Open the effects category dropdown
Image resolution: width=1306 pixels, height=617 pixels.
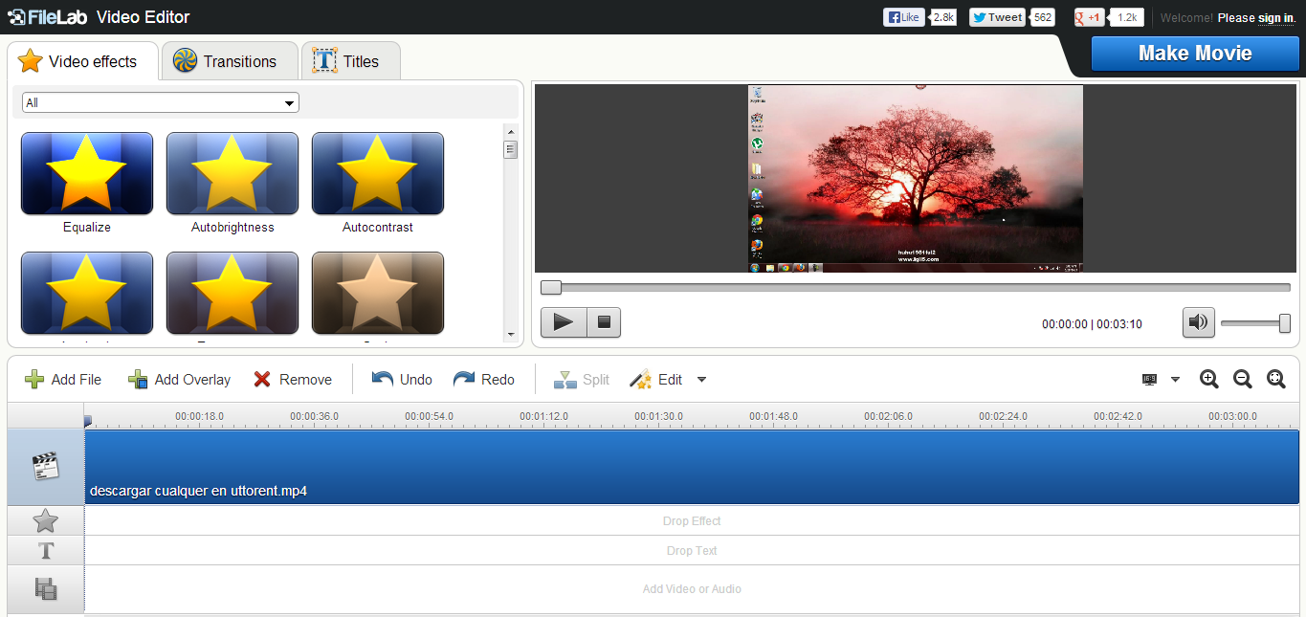coord(159,102)
